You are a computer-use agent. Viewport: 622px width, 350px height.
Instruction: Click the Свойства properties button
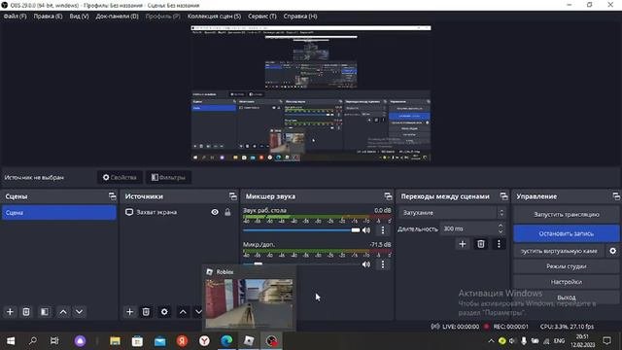tap(120, 177)
